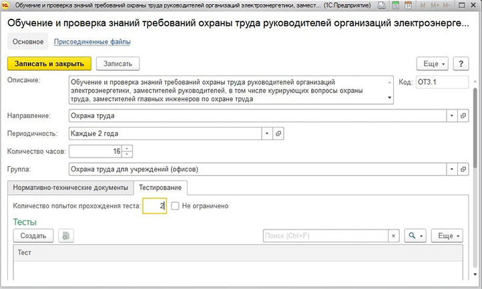Click the green Тесты section heading

coord(25,222)
